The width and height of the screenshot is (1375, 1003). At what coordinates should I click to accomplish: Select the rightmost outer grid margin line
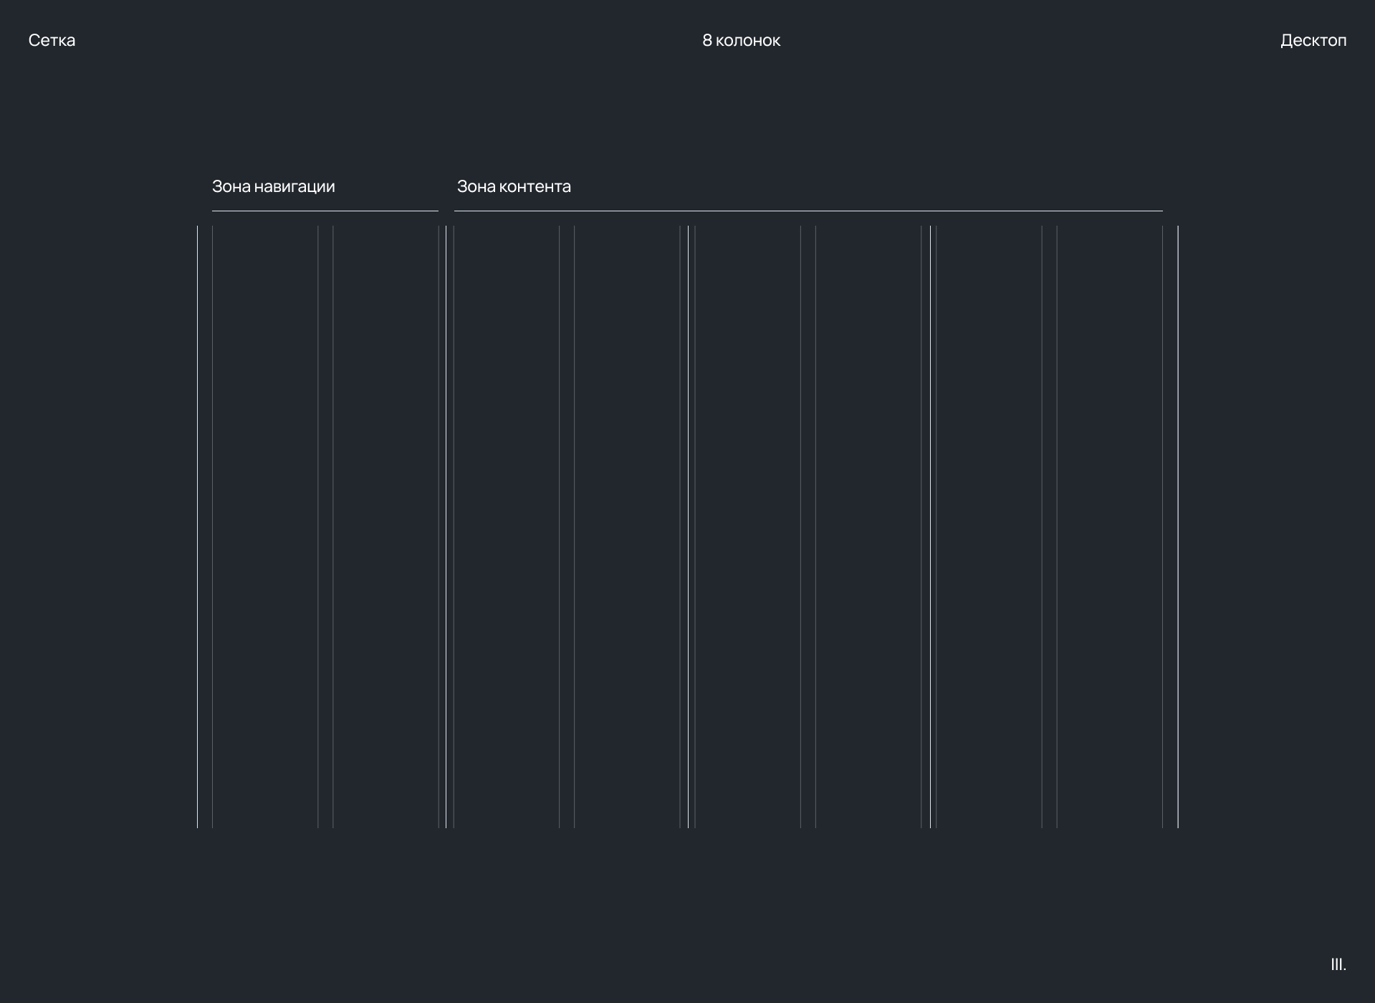1178,527
